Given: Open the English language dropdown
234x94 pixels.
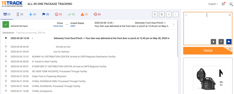Looking at the screenshot, I should [x=213, y=4].
